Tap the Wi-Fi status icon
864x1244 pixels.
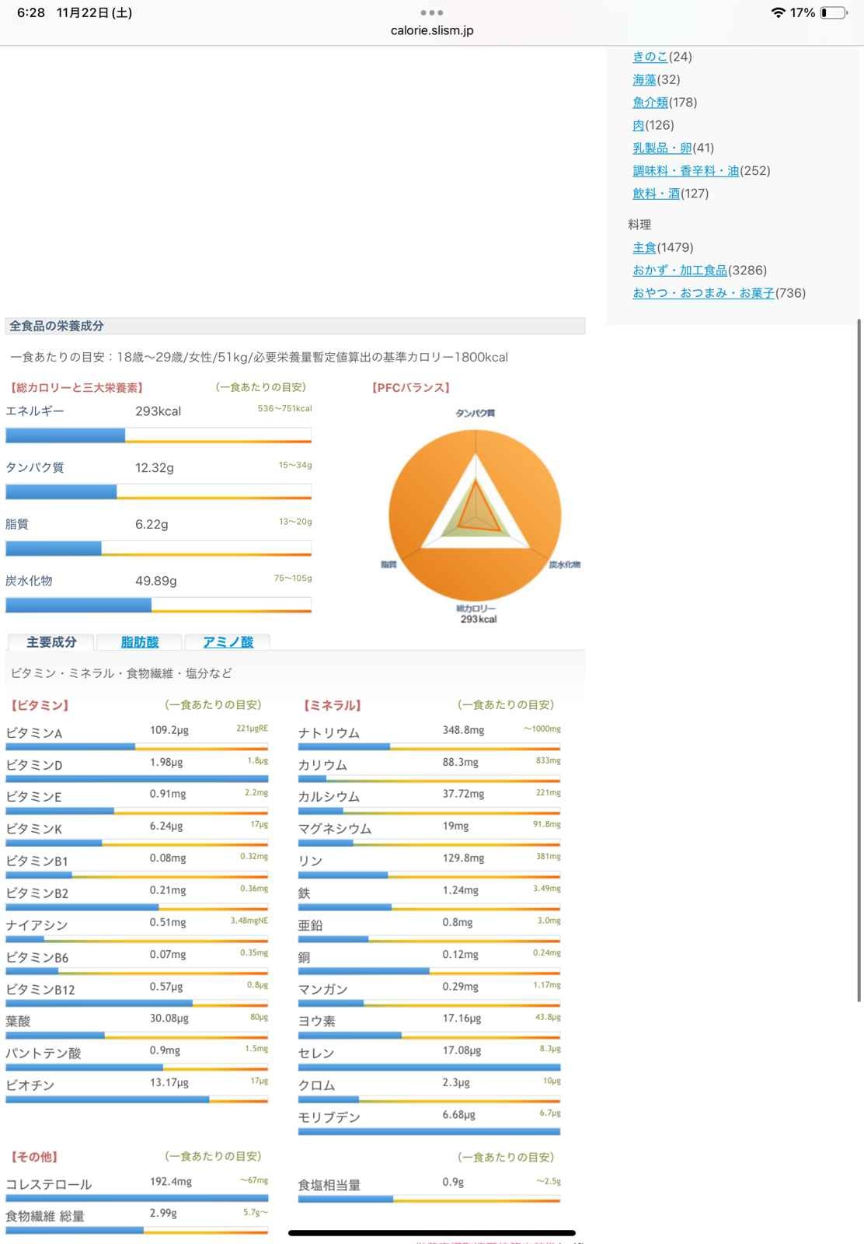[778, 12]
